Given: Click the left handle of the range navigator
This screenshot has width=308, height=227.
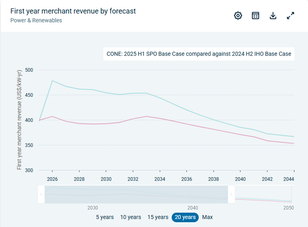Looking at the screenshot, I should (41, 195).
